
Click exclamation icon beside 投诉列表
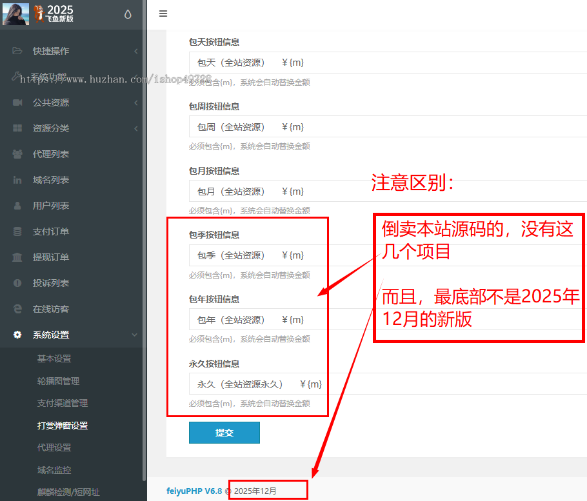(17, 283)
